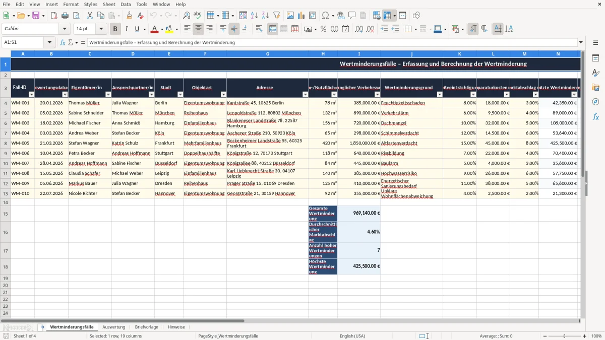Click the Open folder icon
This screenshot has width=605, height=340.
pos(21,16)
